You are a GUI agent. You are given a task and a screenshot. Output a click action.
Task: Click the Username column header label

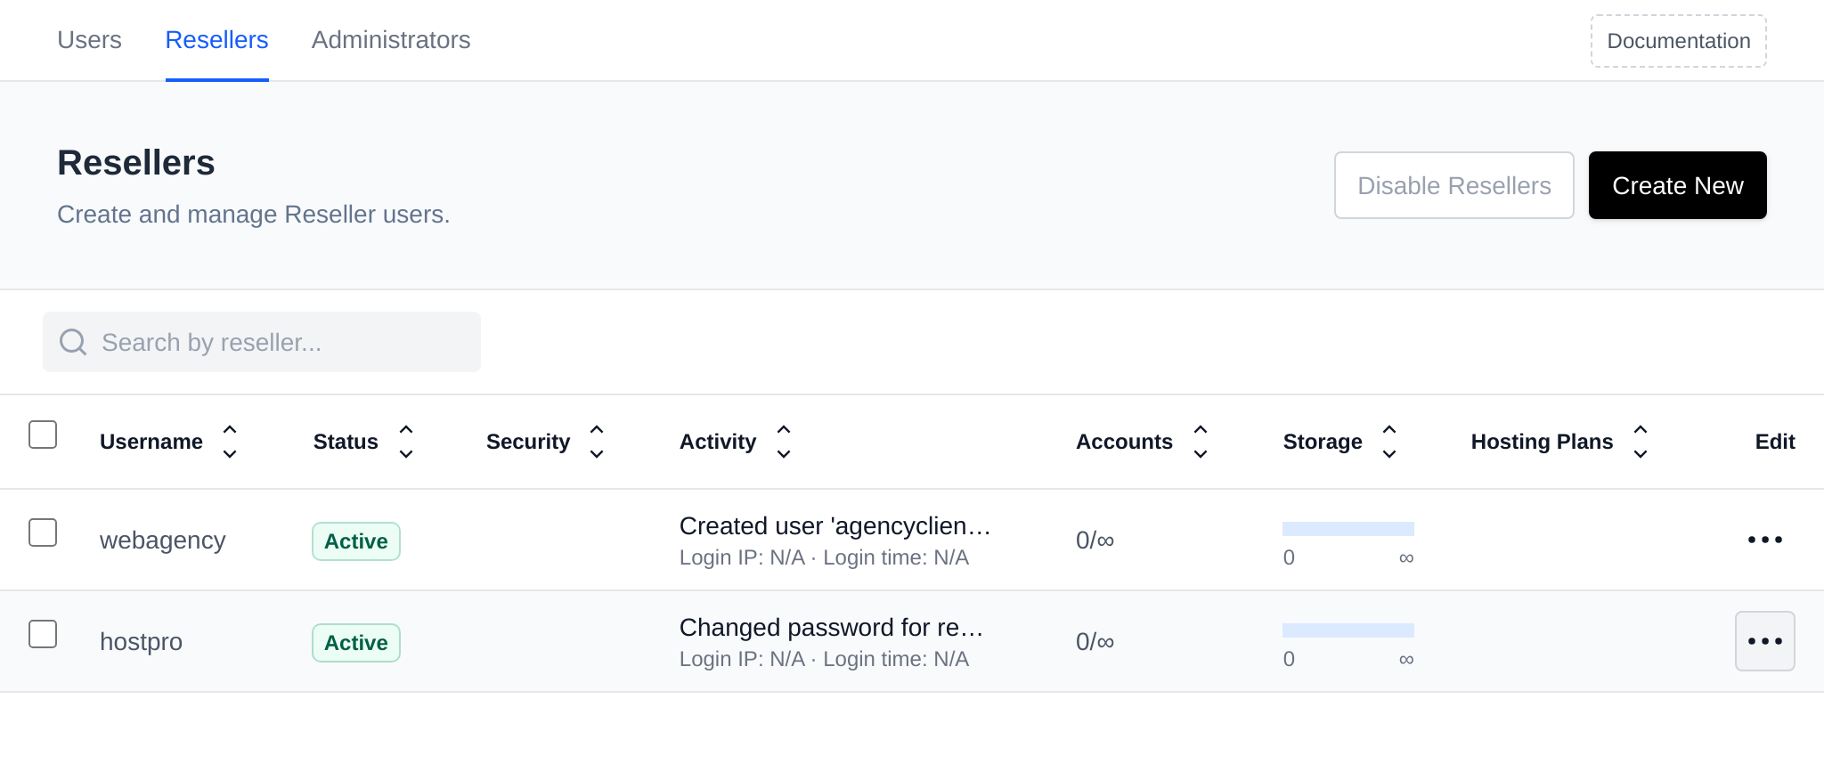pos(151,442)
